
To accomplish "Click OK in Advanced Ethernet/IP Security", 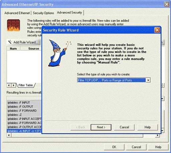I will [114, 147].
